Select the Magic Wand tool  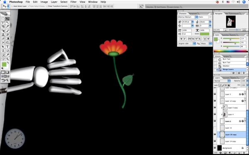tap(7, 23)
